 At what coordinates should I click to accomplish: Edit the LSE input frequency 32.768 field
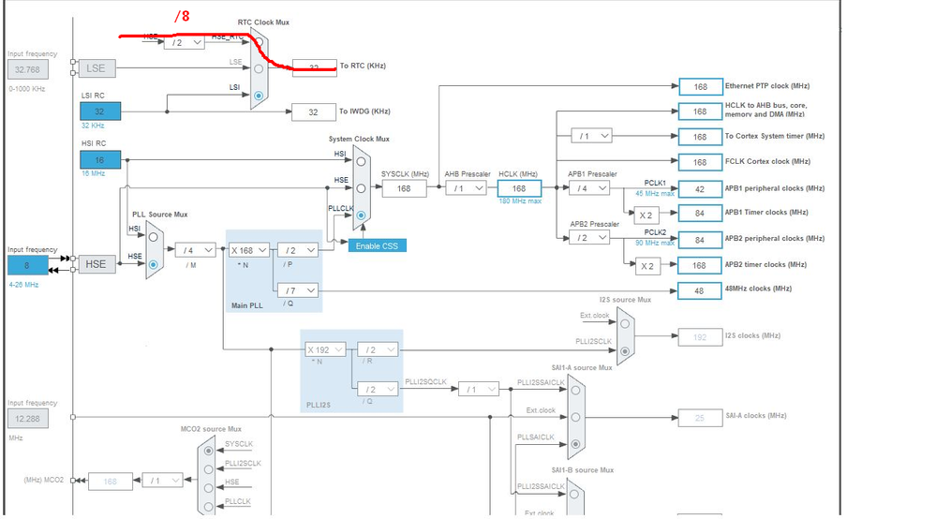pos(28,69)
